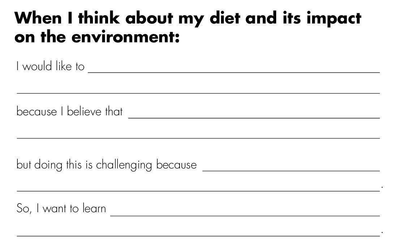Click the word "impact" in the heading
395x248 pixels.
click(x=334, y=19)
